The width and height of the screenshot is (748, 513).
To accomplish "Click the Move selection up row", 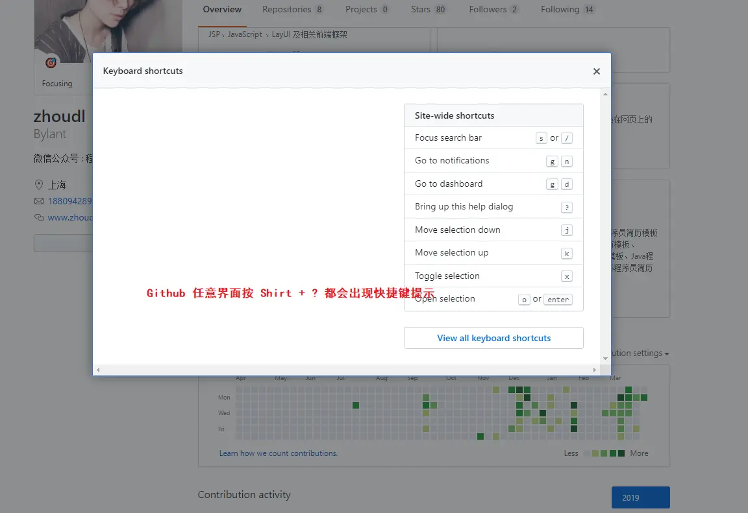I will point(493,253).
